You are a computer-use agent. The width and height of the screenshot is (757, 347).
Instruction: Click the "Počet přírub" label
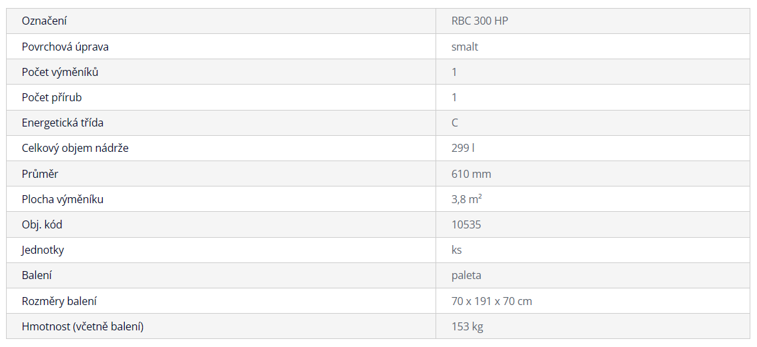pos(52,97)
